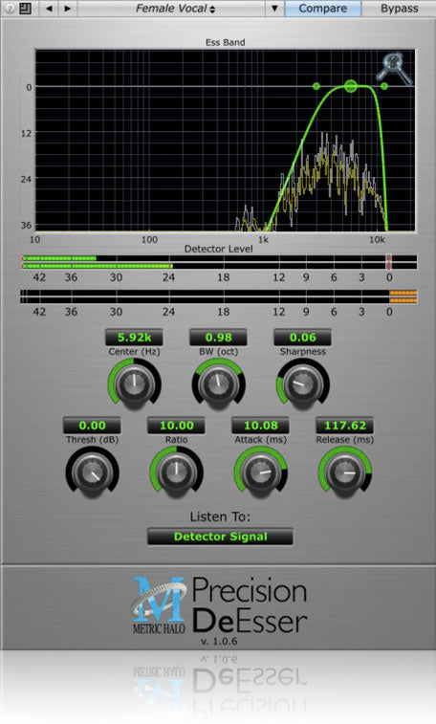The height and width of the screenshot is (724, 436).
Task: Toggle the Compare button
Action: (x=323, y=9)
